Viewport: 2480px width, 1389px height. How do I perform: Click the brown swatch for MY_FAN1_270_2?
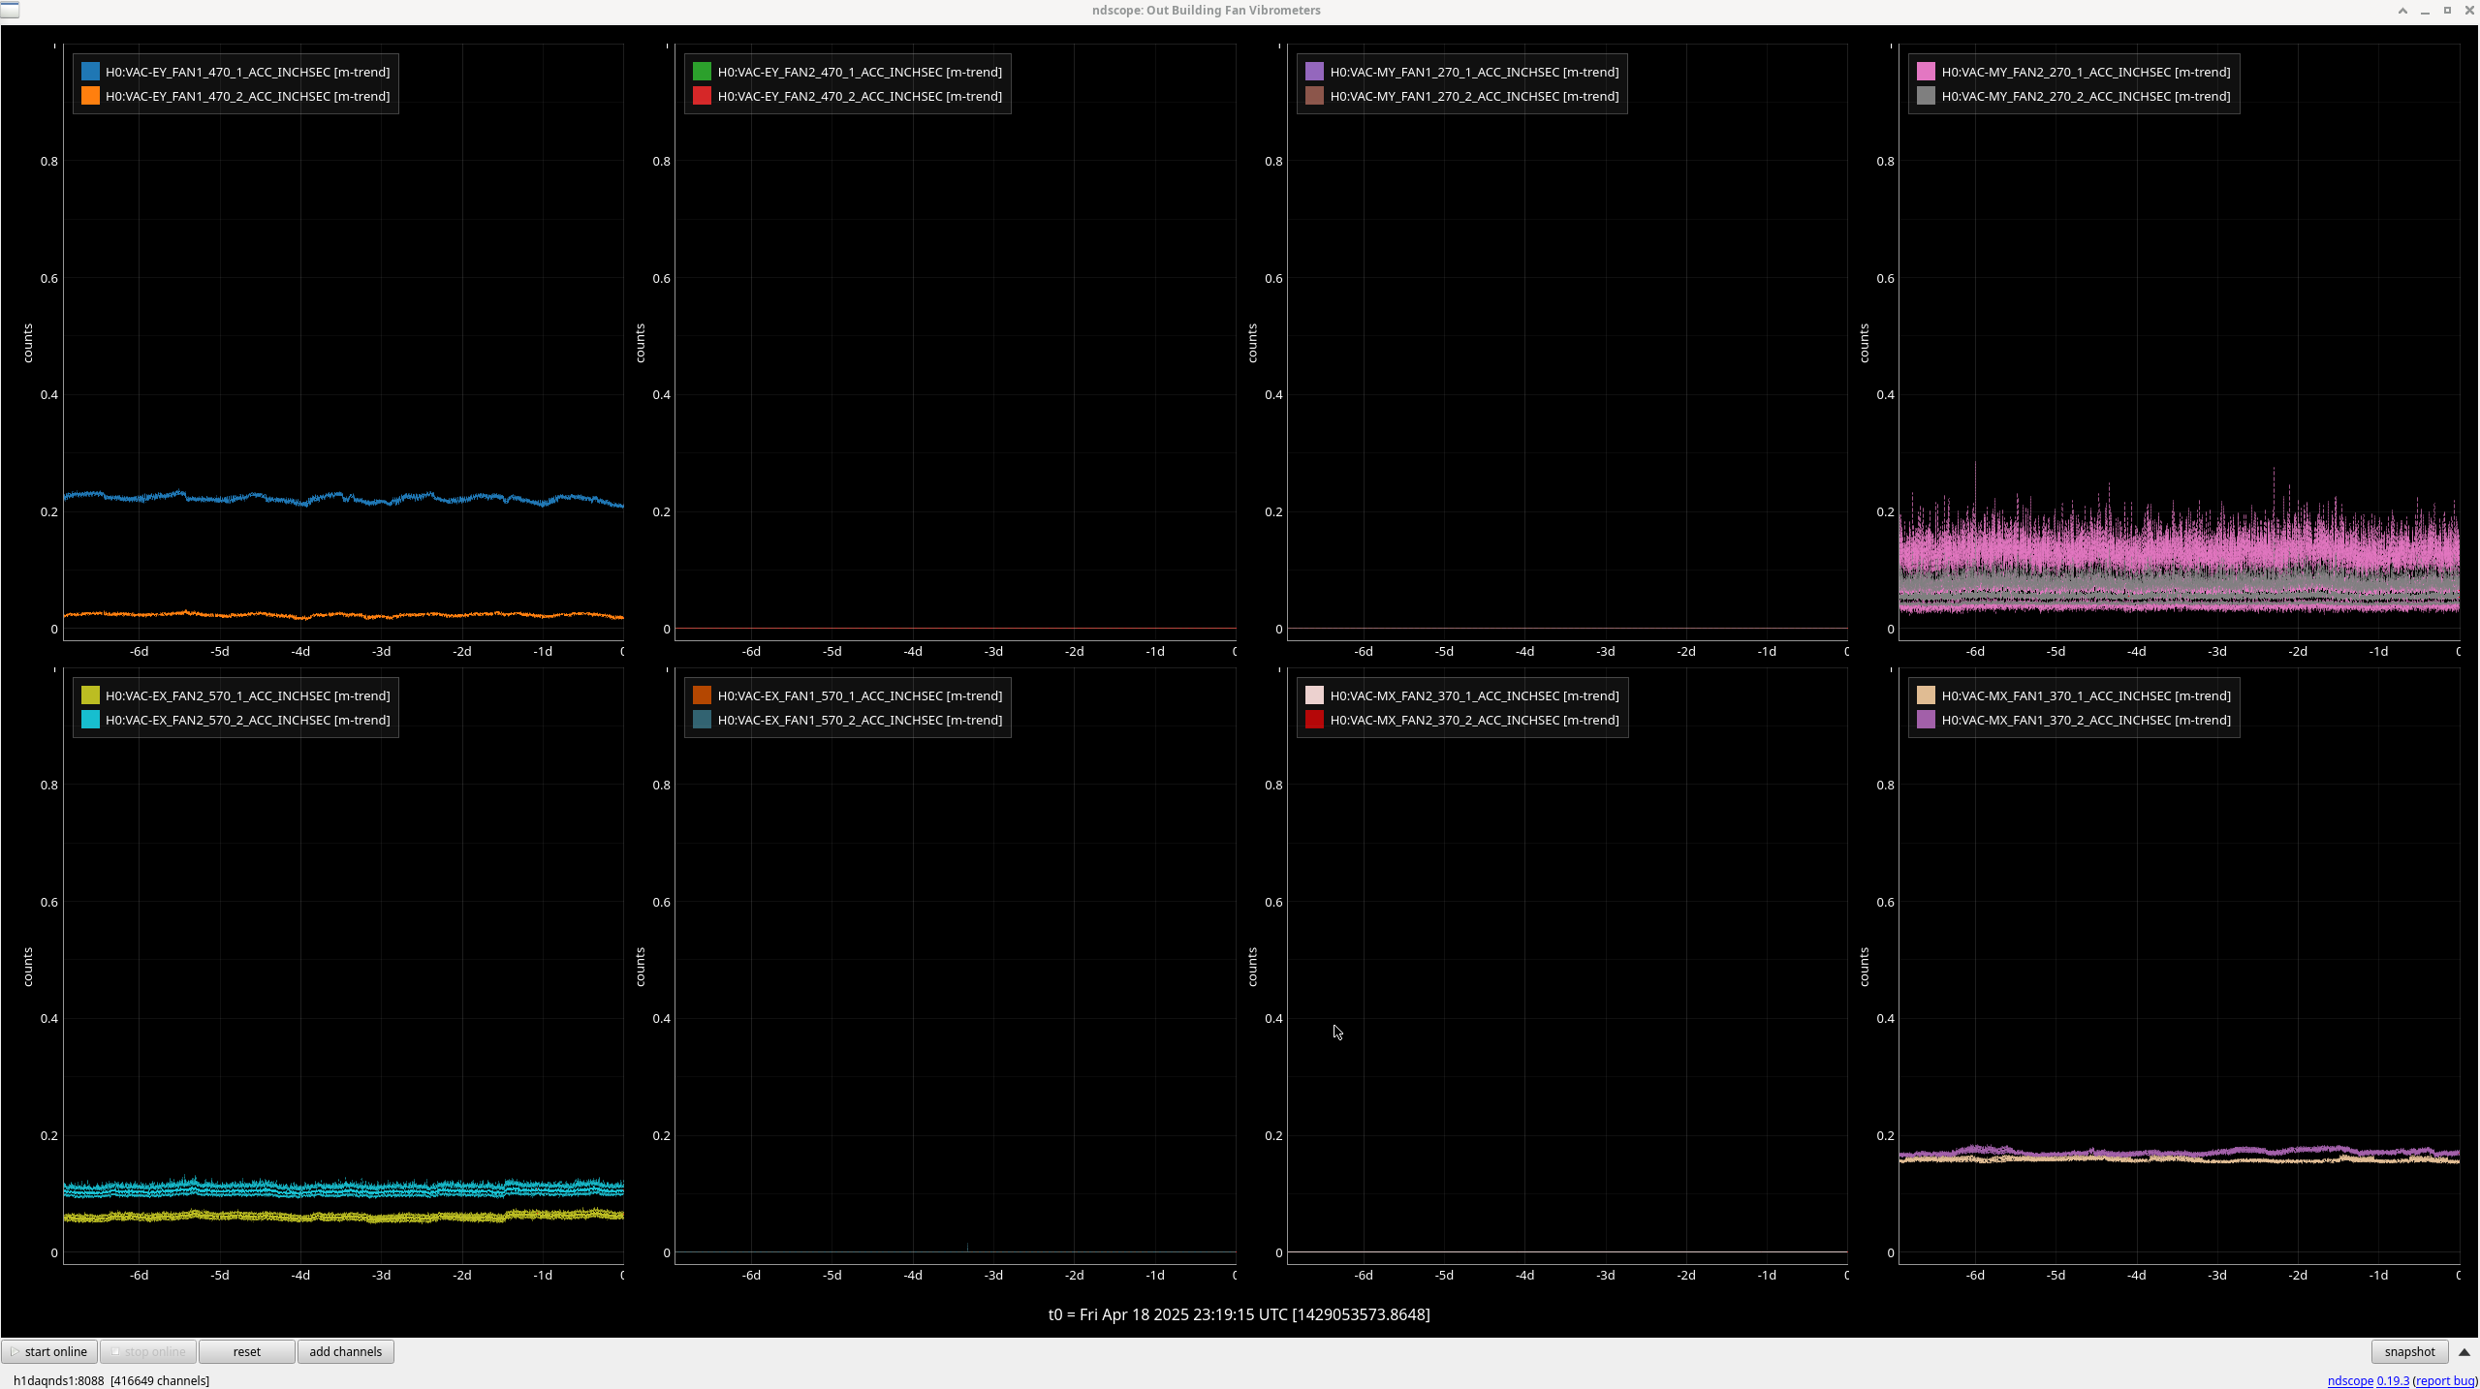tap(1315, 96)
